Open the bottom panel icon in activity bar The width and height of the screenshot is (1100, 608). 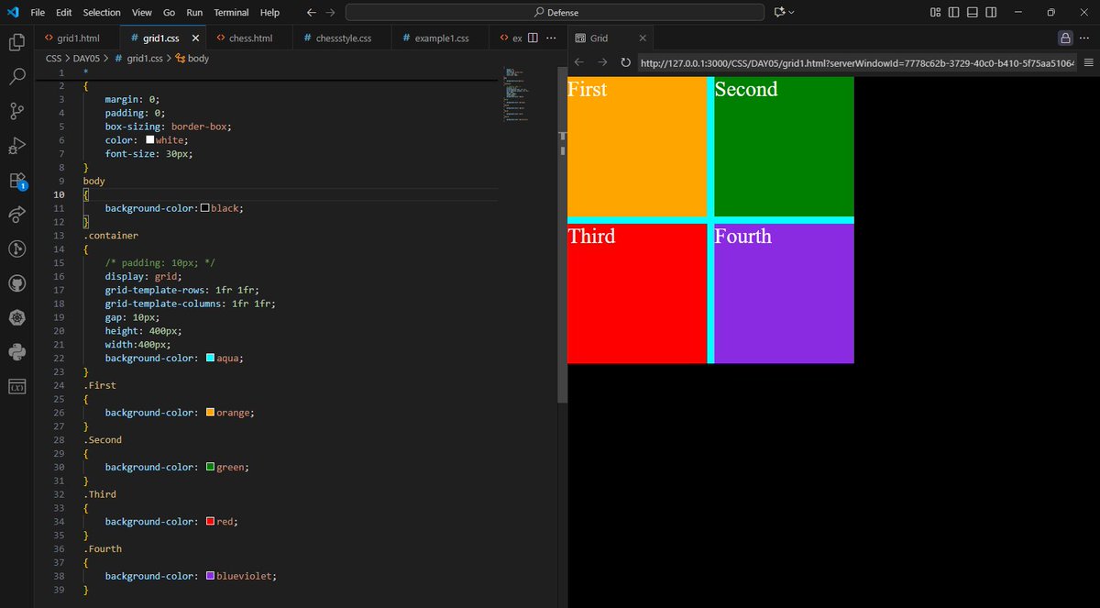click(x=16, y=386)
